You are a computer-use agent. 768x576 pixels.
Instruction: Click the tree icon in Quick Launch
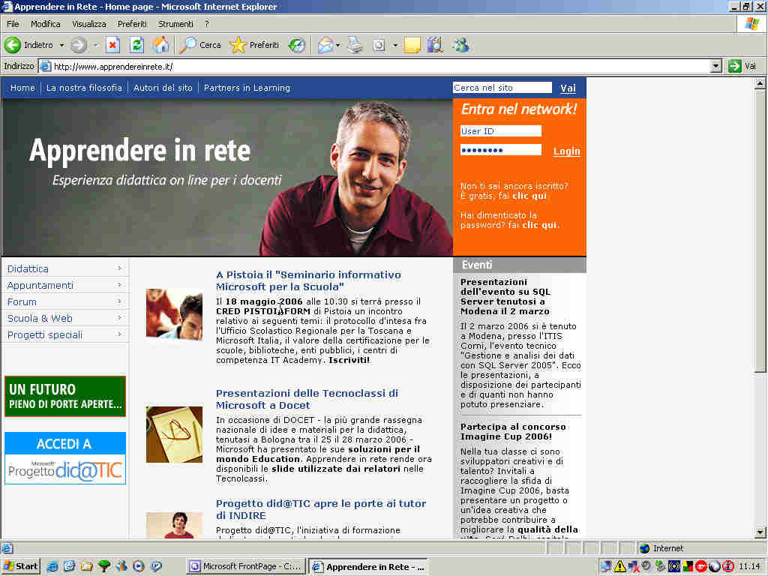coord(103,566)
